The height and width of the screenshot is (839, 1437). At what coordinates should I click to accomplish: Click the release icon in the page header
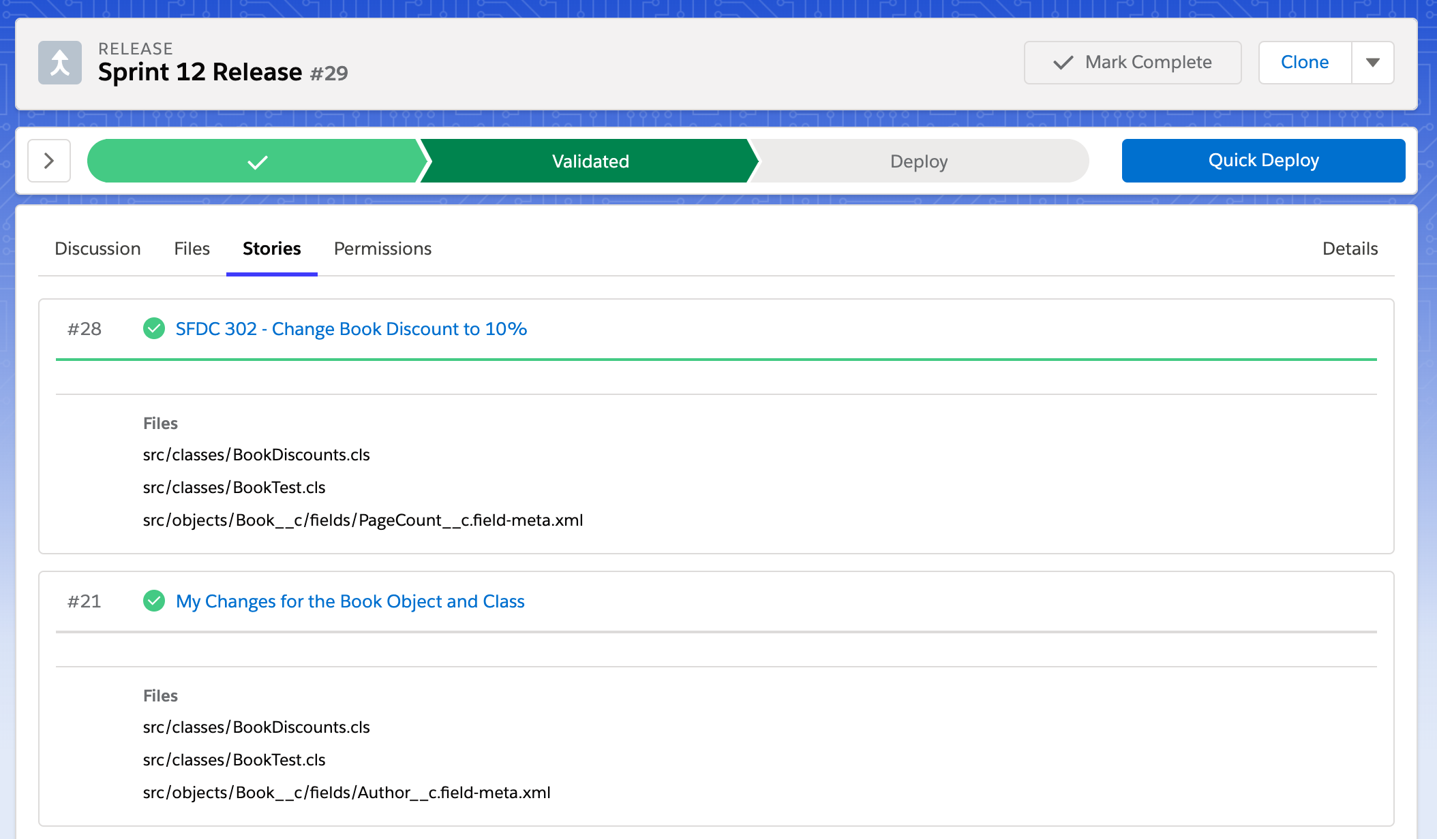coord(61,64)
